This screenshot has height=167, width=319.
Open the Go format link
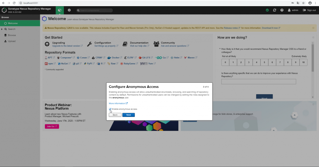pos(162,58)
